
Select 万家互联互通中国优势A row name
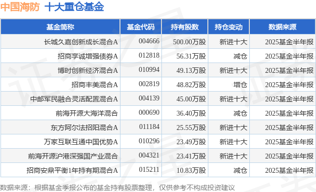coord(81,142)
